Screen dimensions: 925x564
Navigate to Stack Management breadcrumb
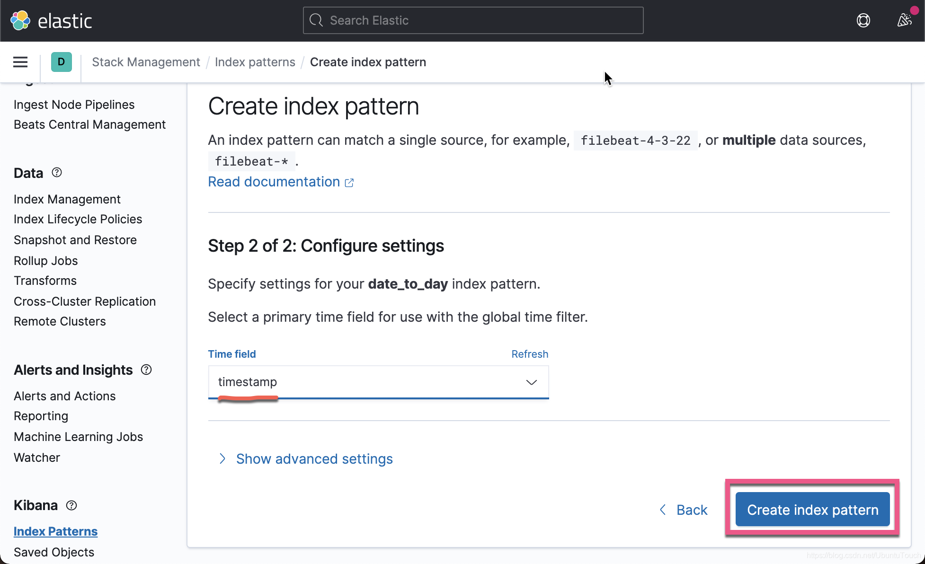(x=146, y=62)
